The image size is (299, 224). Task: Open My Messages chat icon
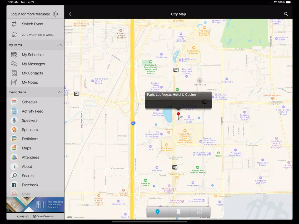14,64
